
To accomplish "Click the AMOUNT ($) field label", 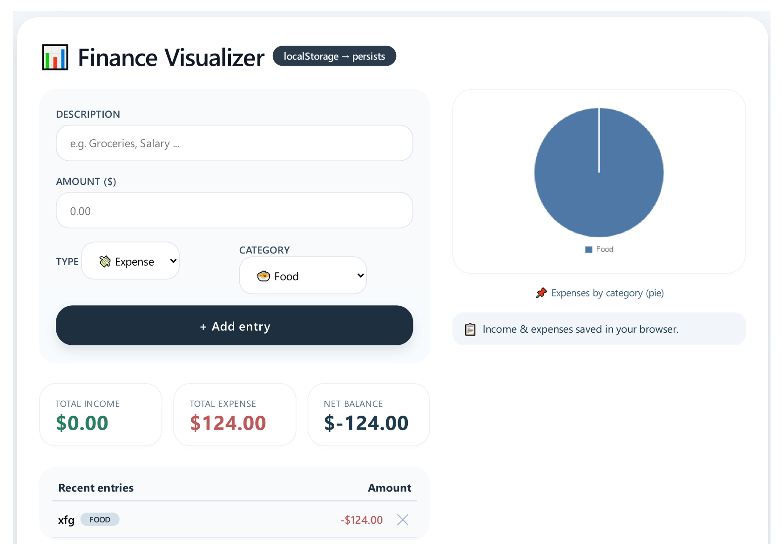I will pos(86,182).
